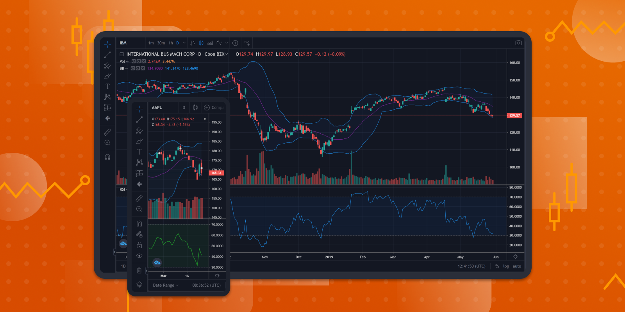Select text tool in IBM chart sidebar
Screen dimensions: 625x312
[107, 86]
